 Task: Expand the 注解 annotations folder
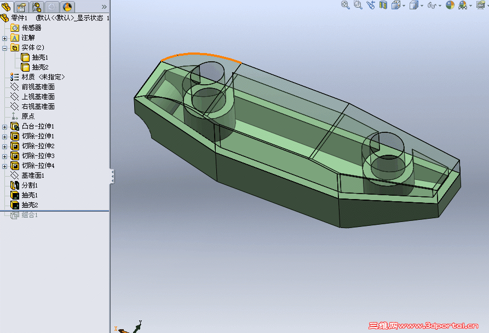pos(5,38)
